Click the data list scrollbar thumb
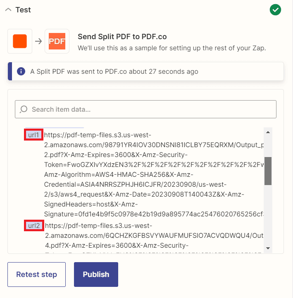This screenshot has width=293, height=298. coord(268,171)
